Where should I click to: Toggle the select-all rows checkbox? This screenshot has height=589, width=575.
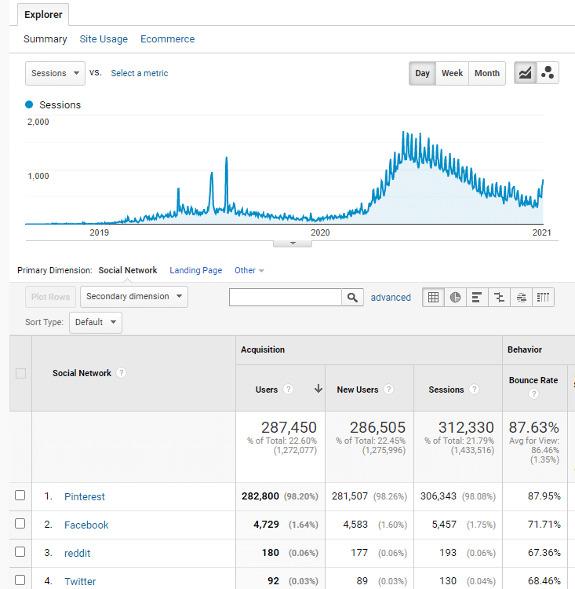(x=20, y=373)
